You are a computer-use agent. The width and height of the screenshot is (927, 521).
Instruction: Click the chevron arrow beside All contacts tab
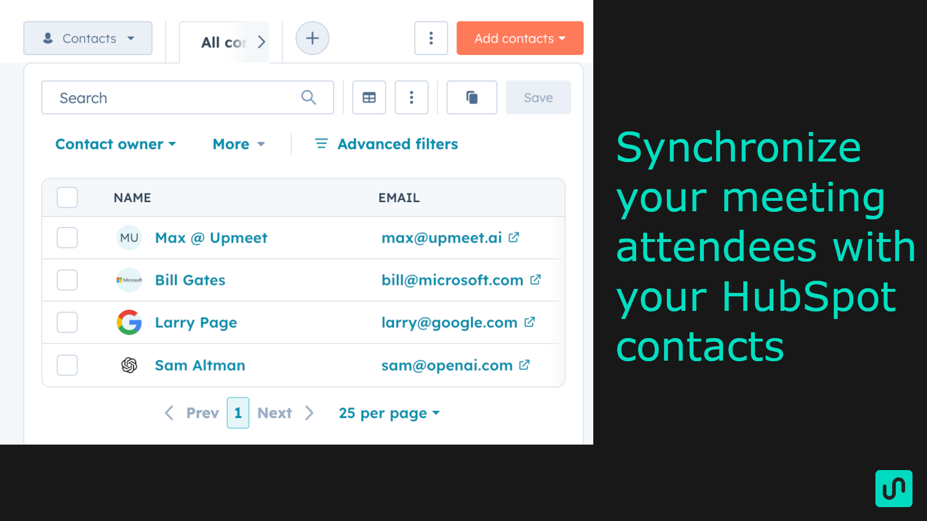(261, 42)
